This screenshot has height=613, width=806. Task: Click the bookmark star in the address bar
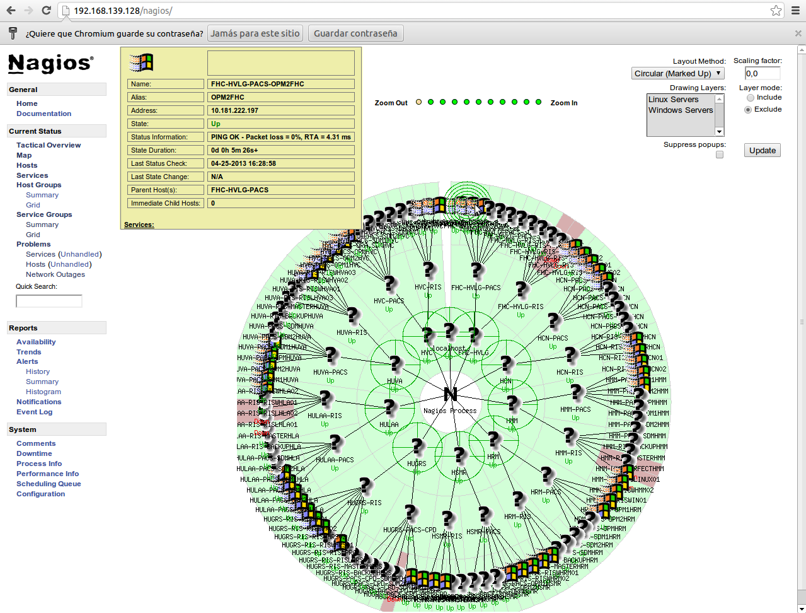point(776,10)
